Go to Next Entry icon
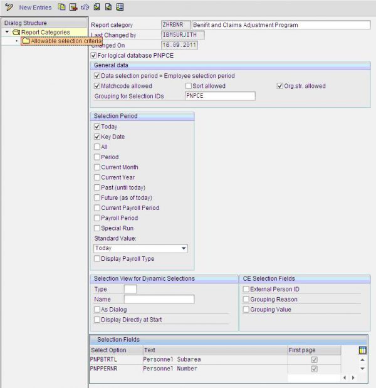The width and height of the screenshot is (376, 388). (x=108, y=7)
